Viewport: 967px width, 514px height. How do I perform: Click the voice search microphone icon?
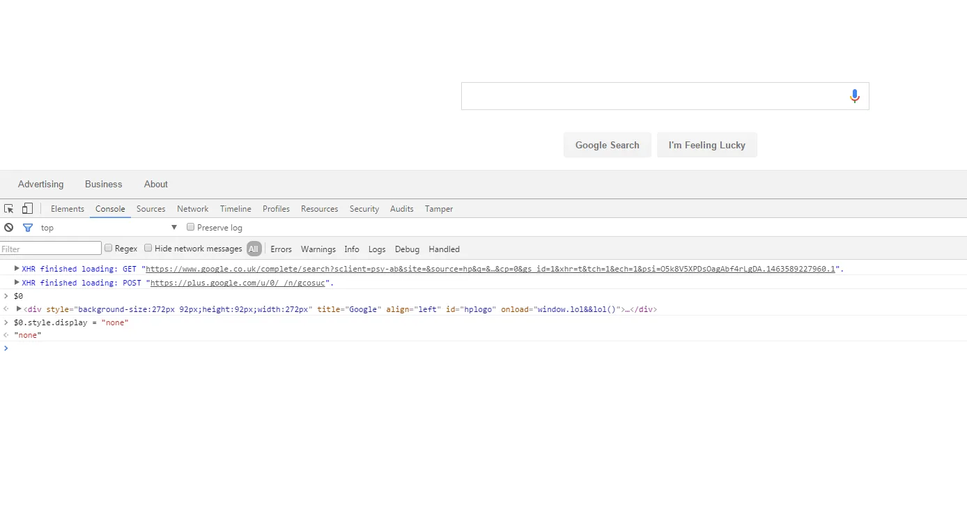point(855,96)
